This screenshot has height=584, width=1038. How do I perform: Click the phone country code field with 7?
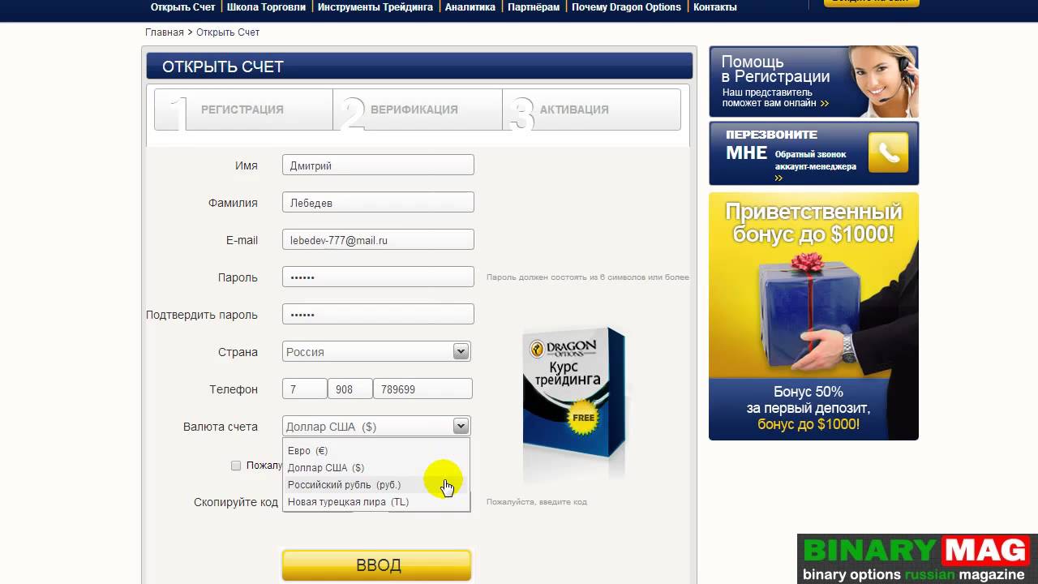[x=304, y=389]
